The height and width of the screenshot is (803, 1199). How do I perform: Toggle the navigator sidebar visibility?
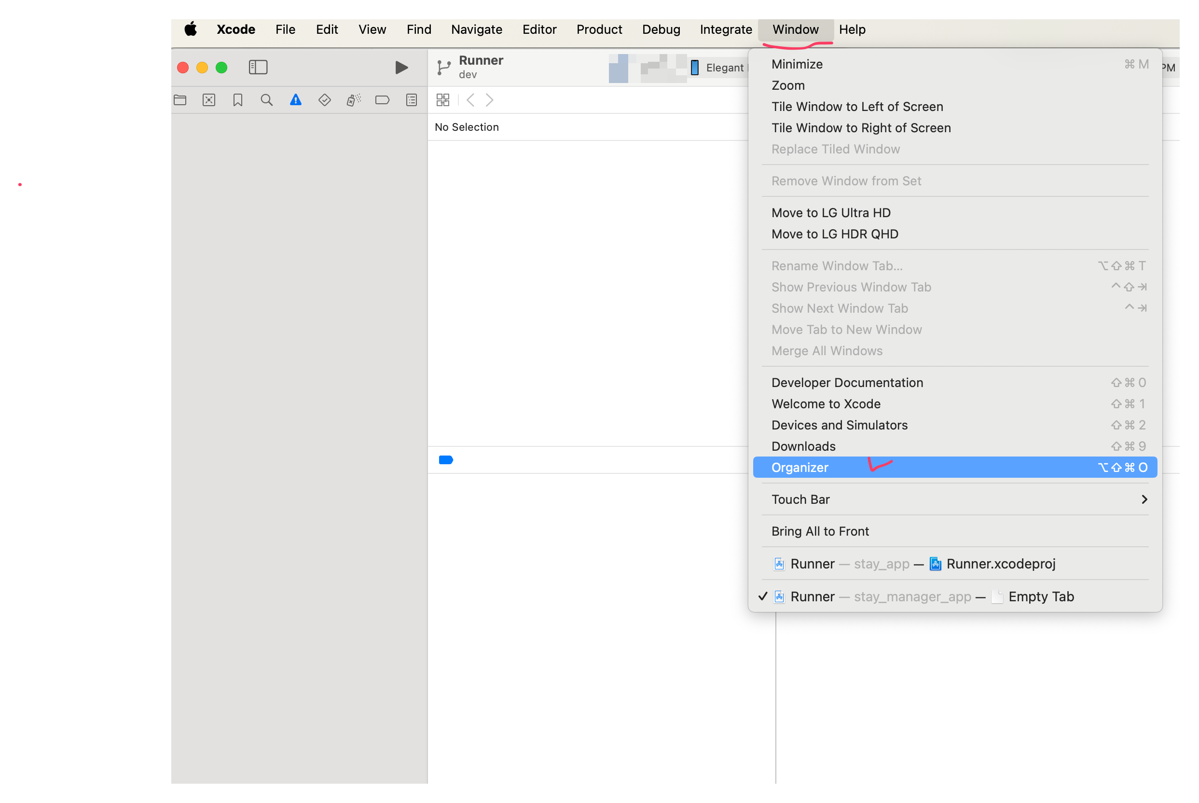tap(258, 67)
